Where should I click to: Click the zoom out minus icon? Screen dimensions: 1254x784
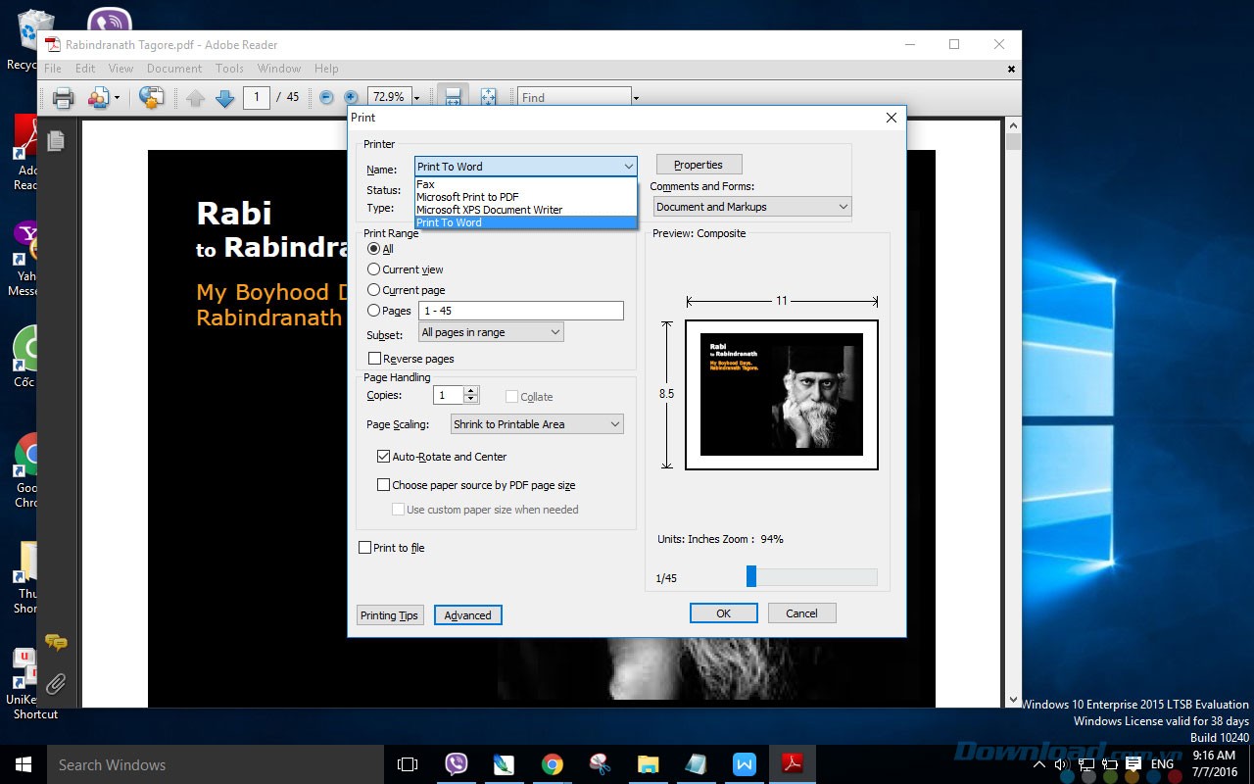[326, 97]
